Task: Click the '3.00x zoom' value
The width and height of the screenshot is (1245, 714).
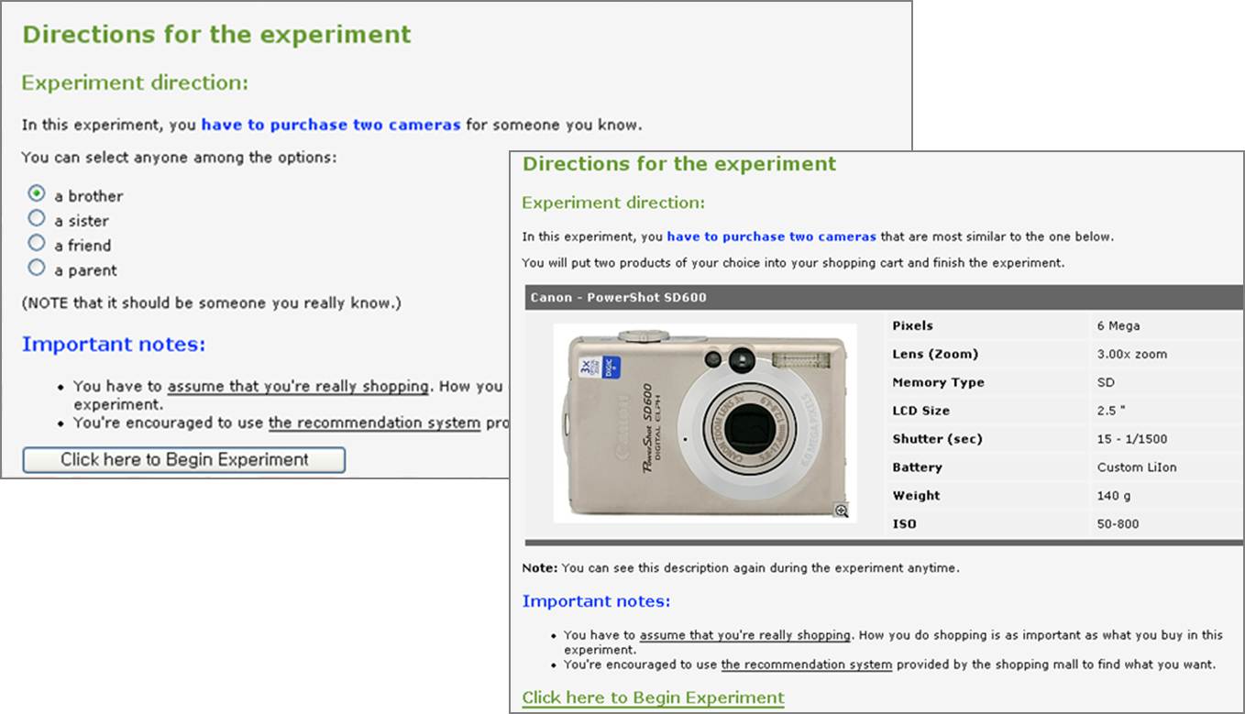Action: pyautogui.click(x=1132, y=354)
